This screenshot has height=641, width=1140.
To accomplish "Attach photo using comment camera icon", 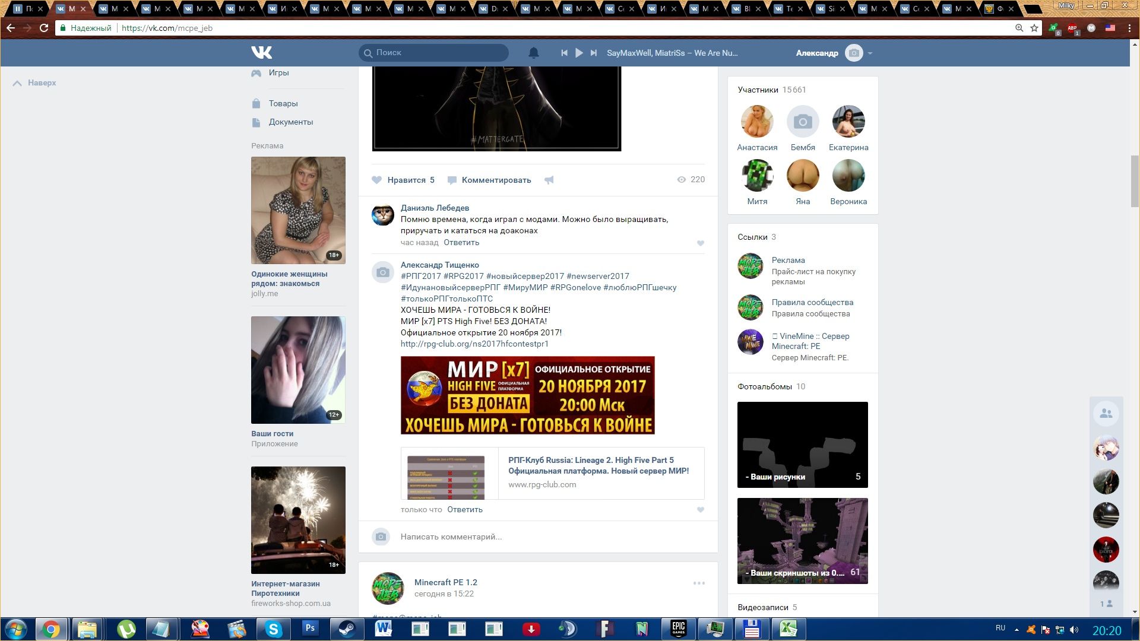I will (381, 537).
